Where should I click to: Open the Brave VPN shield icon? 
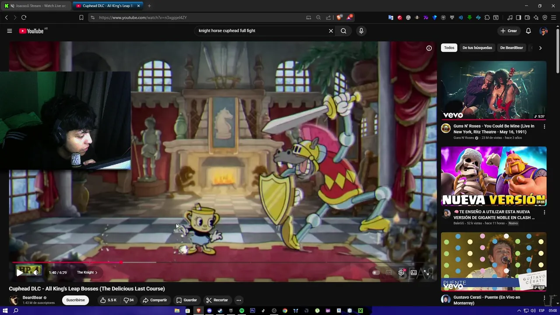(545, 17)
